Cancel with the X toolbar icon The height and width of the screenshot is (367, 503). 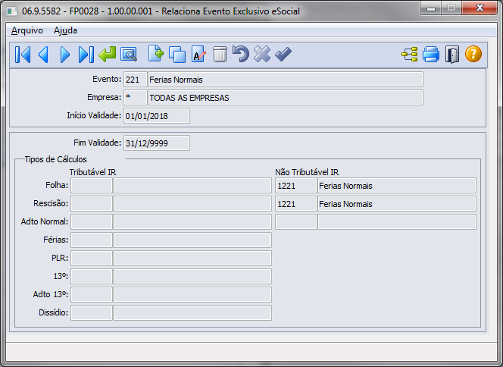click(262, 54)
